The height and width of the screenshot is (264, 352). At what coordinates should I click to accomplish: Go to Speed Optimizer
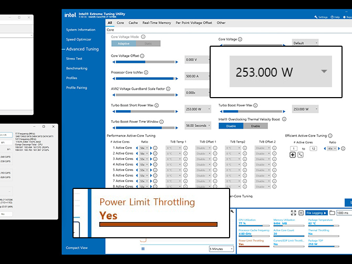[79, 39]
